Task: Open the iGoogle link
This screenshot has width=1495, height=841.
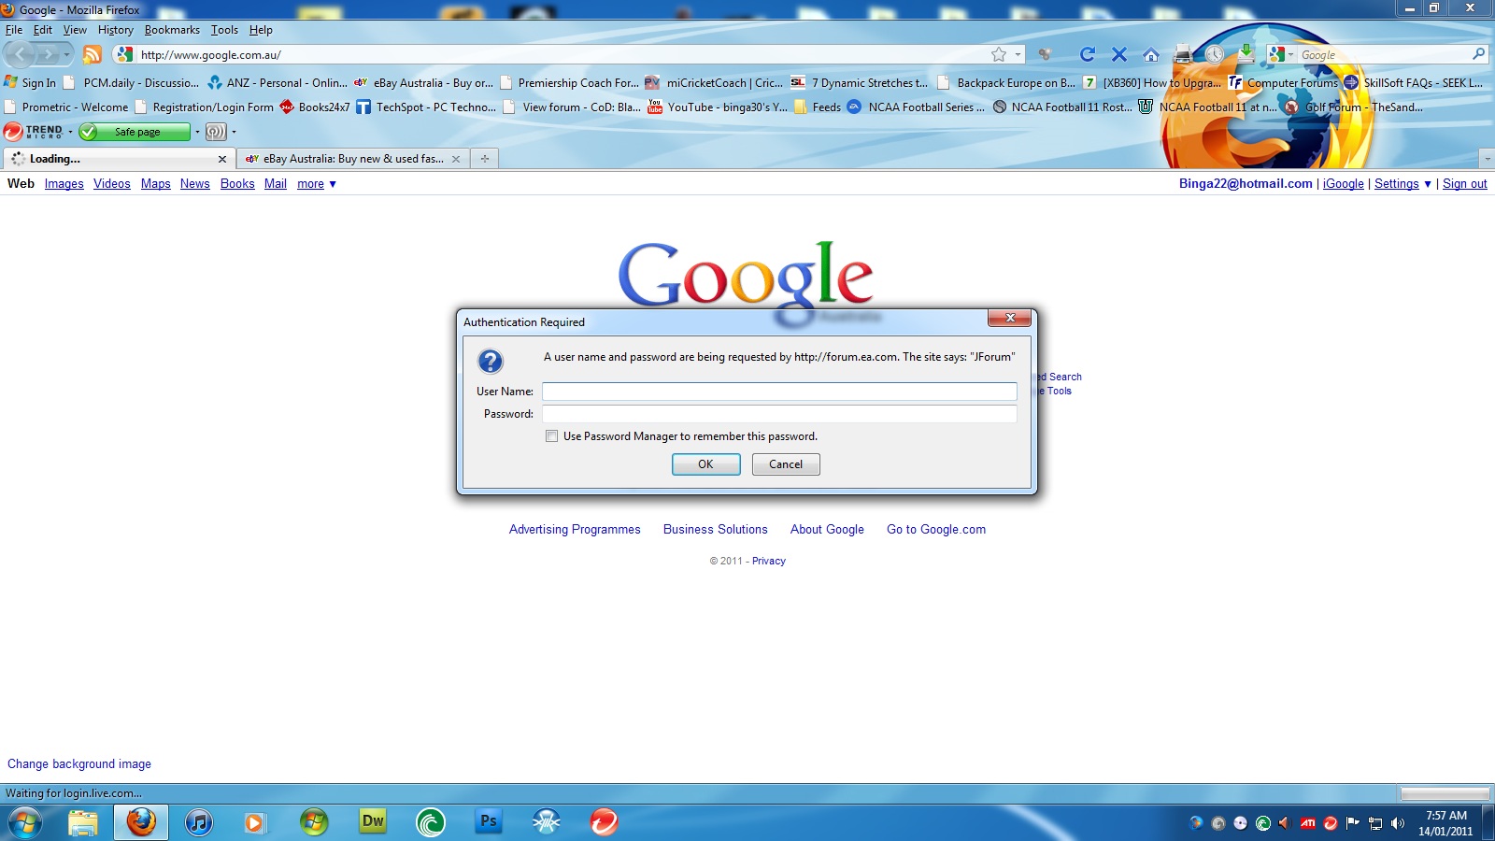Action: point(1344,184)
